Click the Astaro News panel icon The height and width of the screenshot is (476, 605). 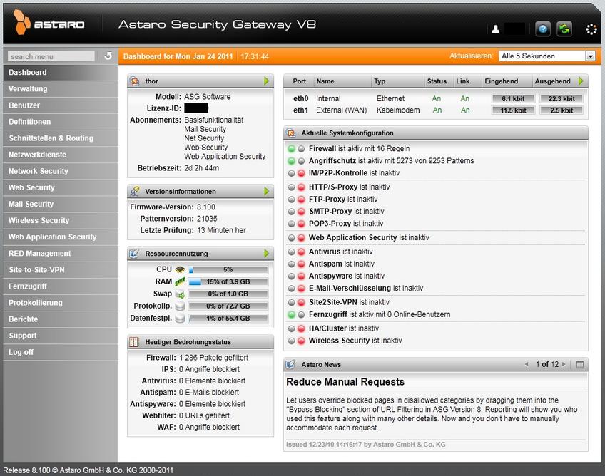[x=290, y=364]
